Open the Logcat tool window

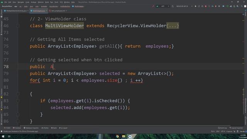[63, 128]
